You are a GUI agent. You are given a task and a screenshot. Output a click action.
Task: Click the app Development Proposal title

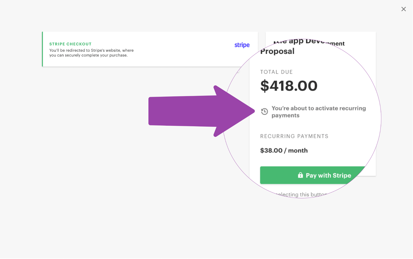(308, 43)
